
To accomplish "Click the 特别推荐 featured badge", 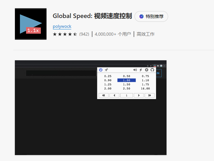I will coord(151,16).
